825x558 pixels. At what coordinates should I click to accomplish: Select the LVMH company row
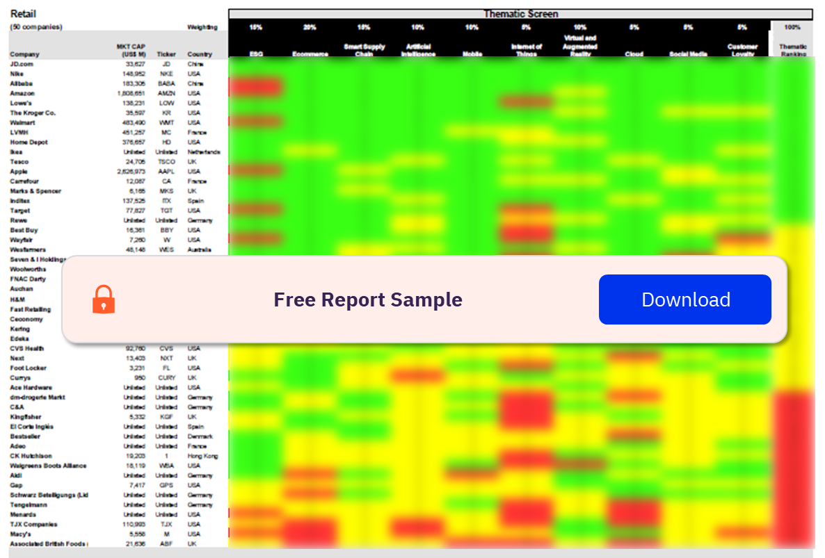pos(118,133)
